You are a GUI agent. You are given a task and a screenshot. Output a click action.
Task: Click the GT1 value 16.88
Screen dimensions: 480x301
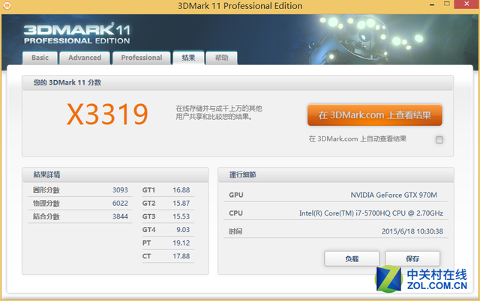click(x=181, y=190)
